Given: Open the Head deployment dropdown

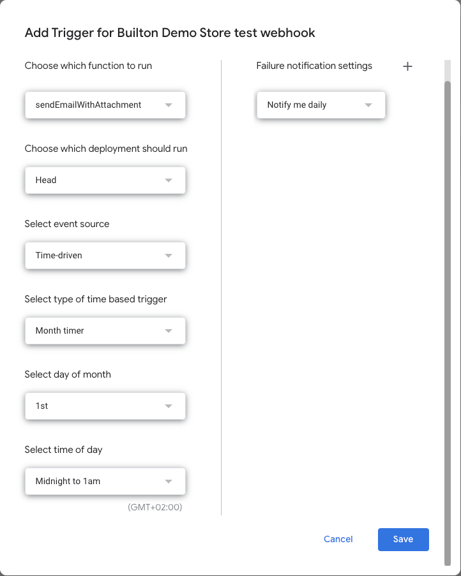Looking at the screenshot, I should tap(105, 181).
